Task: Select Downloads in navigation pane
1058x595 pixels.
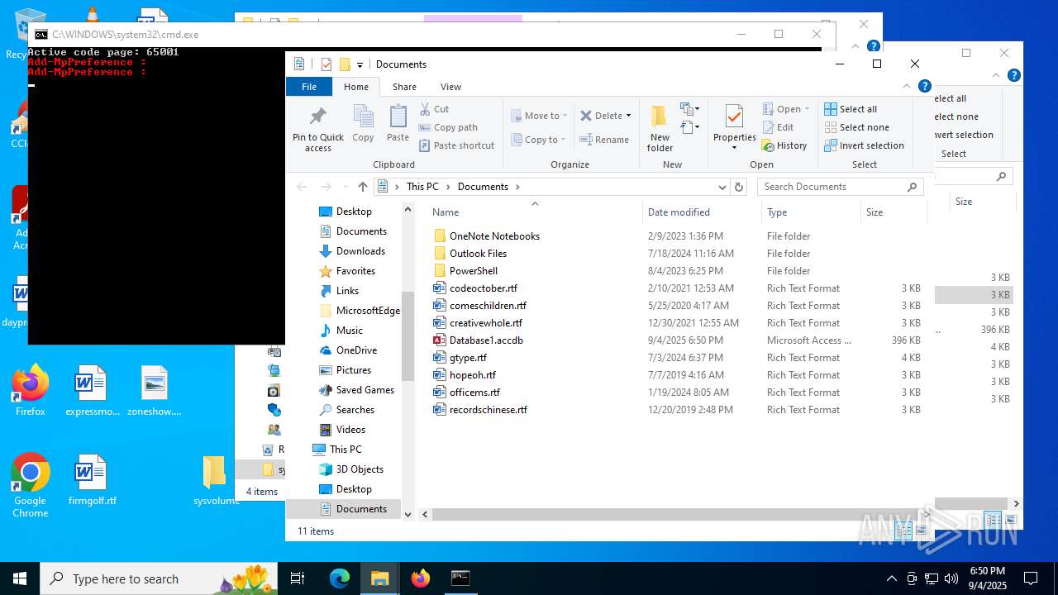Action: tap(360, 251)
